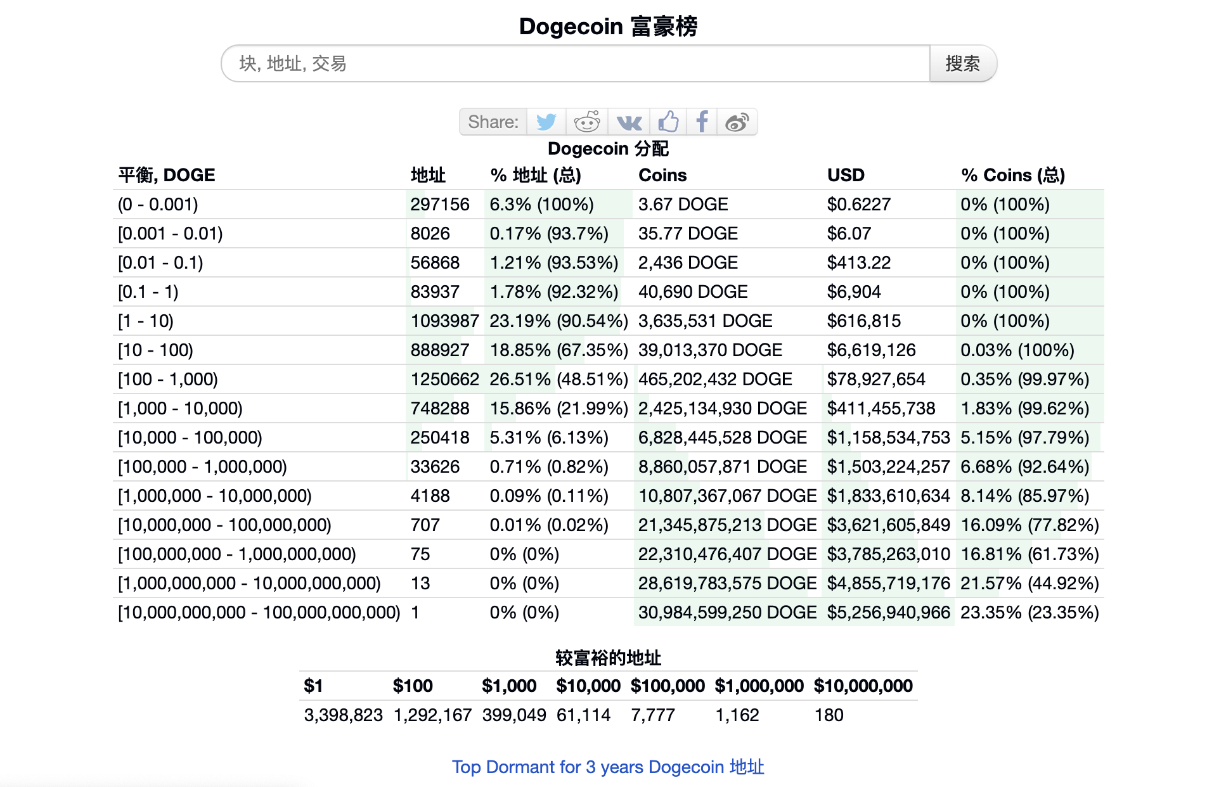Click the Dogecoin 分配 table caption
The width and height of the screenshot is (1207, 787).
pos(608,148)
